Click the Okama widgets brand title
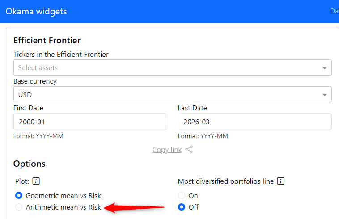This screenshot has height=219, width=339. (x=36, y=11)
